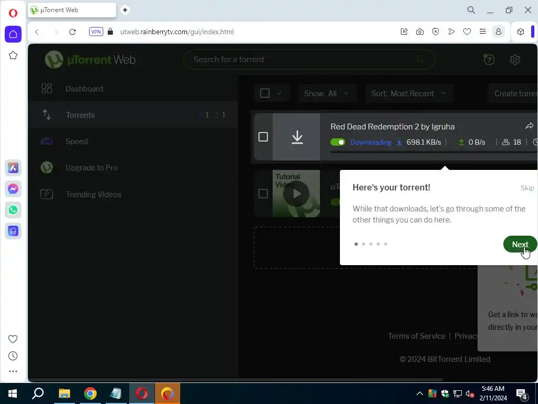Click Next in the tour popup
Screen dimensions: 538x404
pos(520,244)
